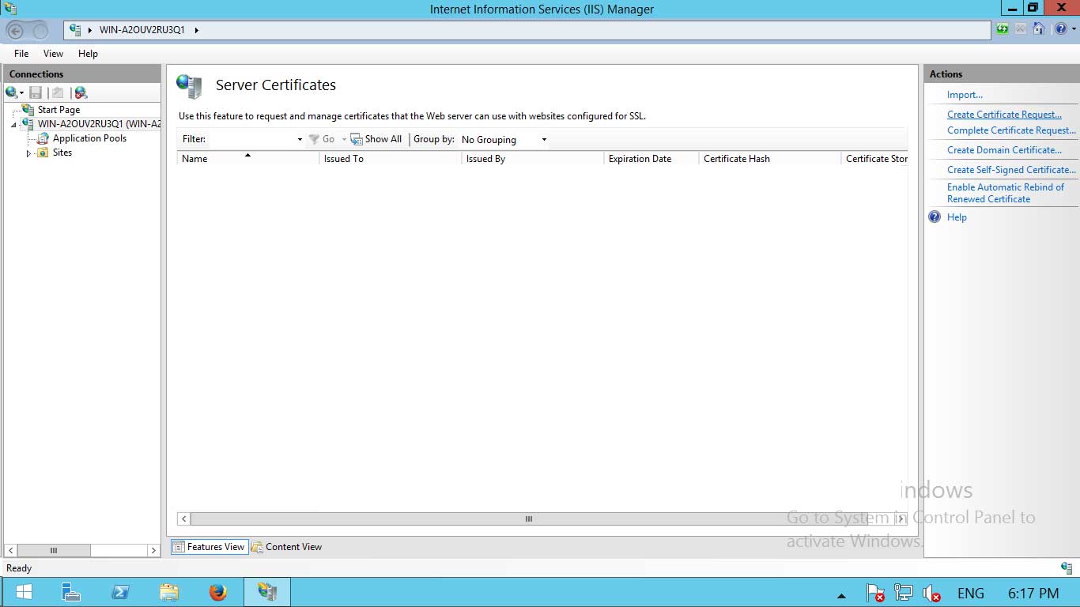
Task: Open the new connection dropdown arrow
Action: coord(22,93)
